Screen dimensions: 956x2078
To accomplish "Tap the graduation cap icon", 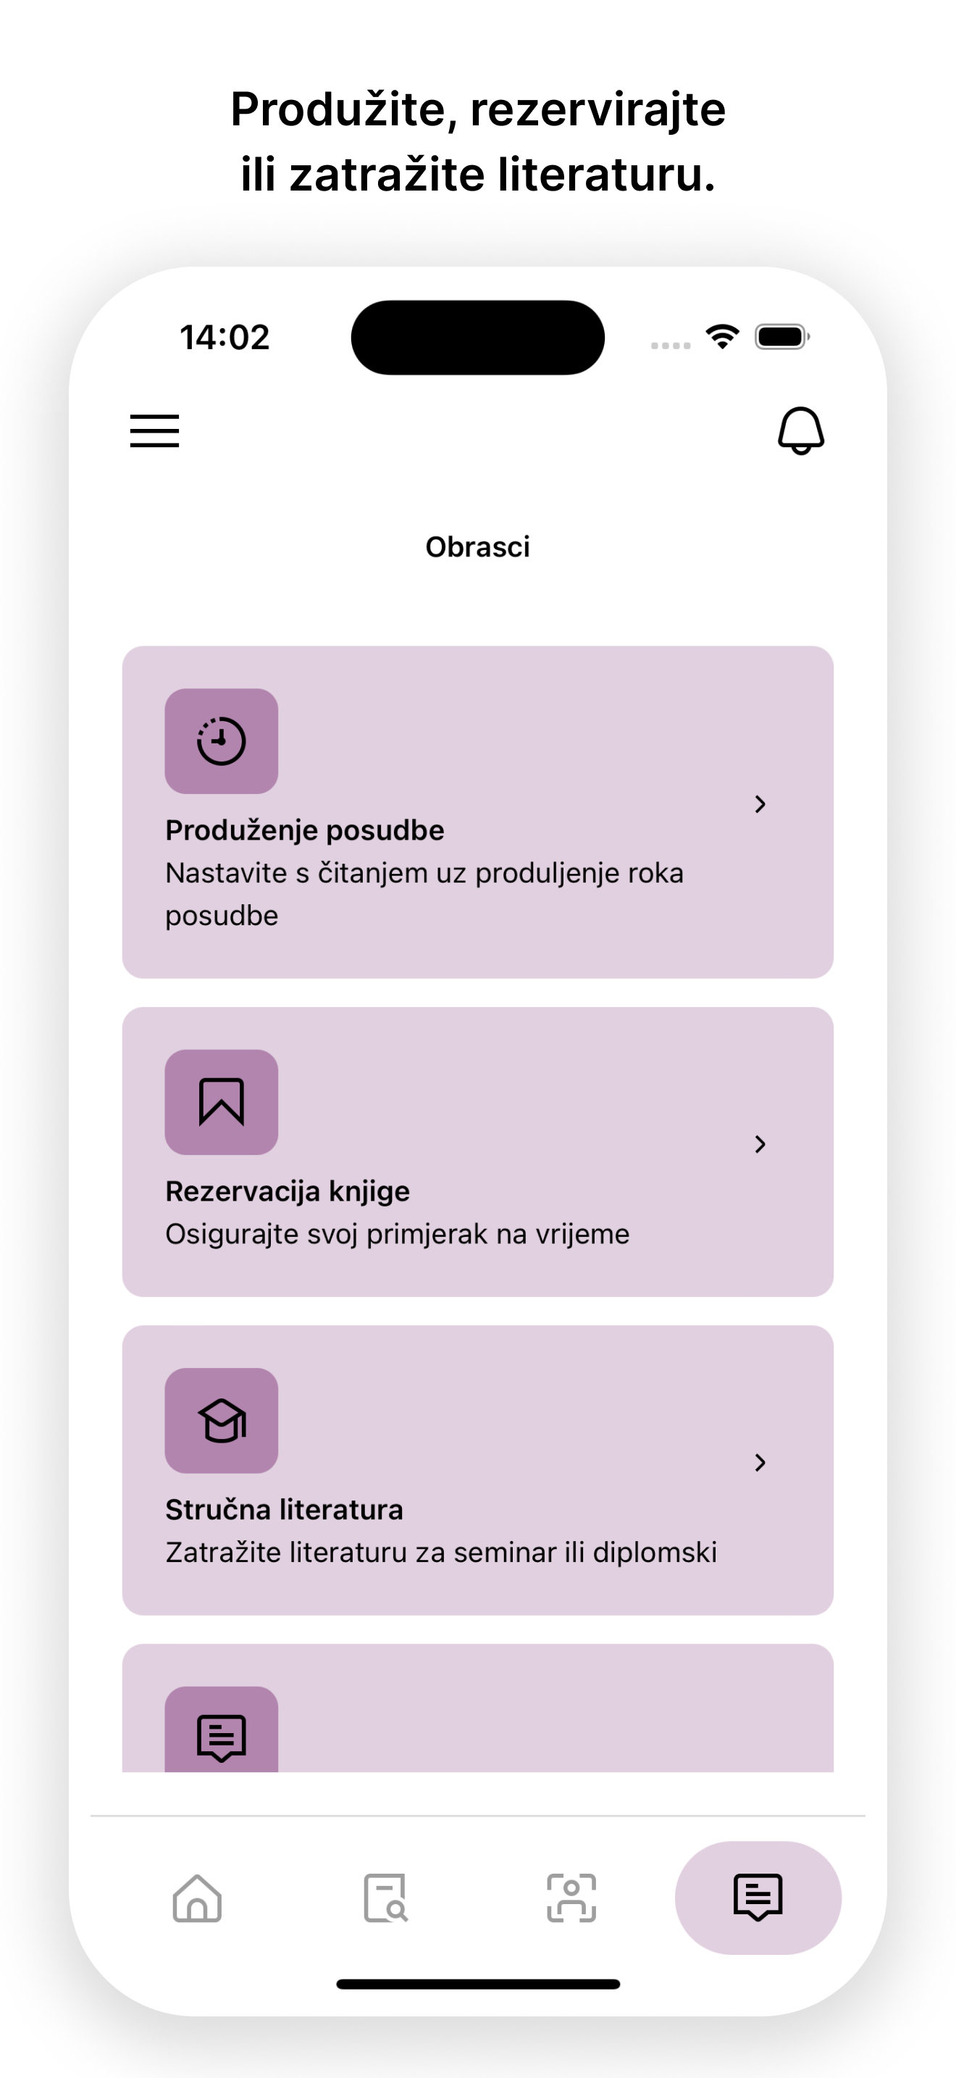I will [x=222, y=1421].
